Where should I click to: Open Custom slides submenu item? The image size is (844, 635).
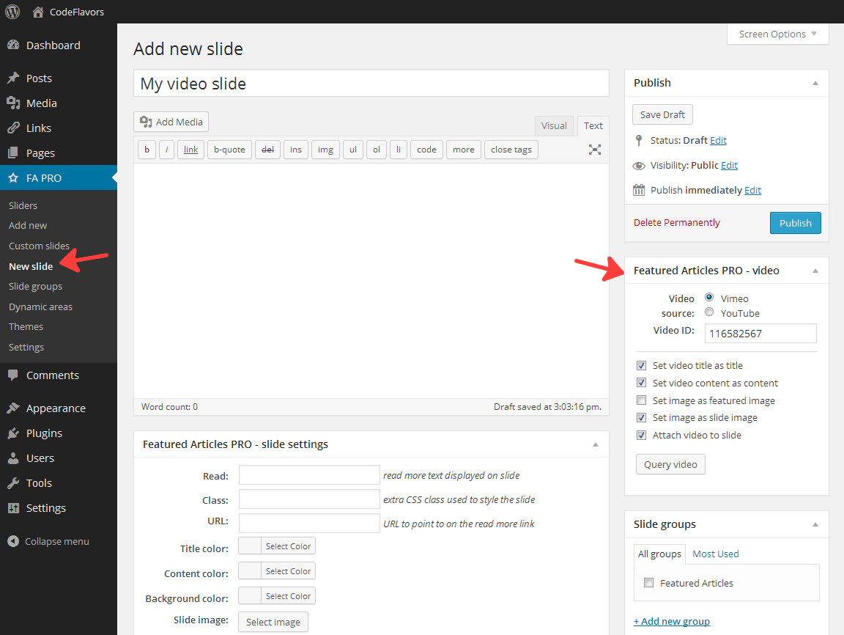point(40,246)
